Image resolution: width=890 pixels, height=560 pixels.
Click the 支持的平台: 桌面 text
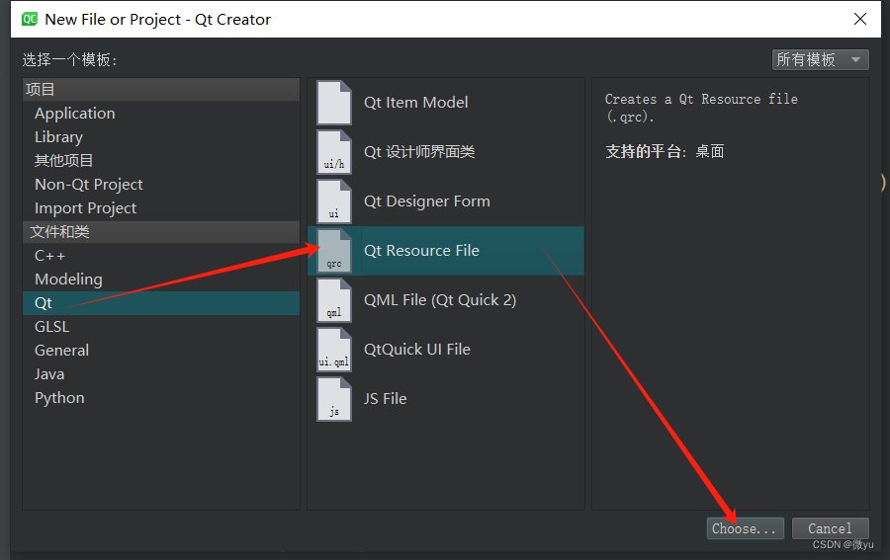[665, 151]
